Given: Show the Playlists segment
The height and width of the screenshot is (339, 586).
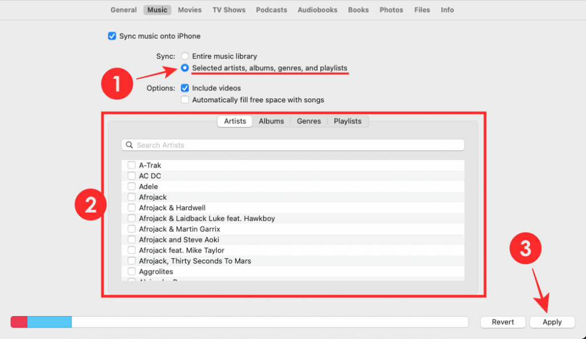Looking at the screenshot, I should coord(347,121).
